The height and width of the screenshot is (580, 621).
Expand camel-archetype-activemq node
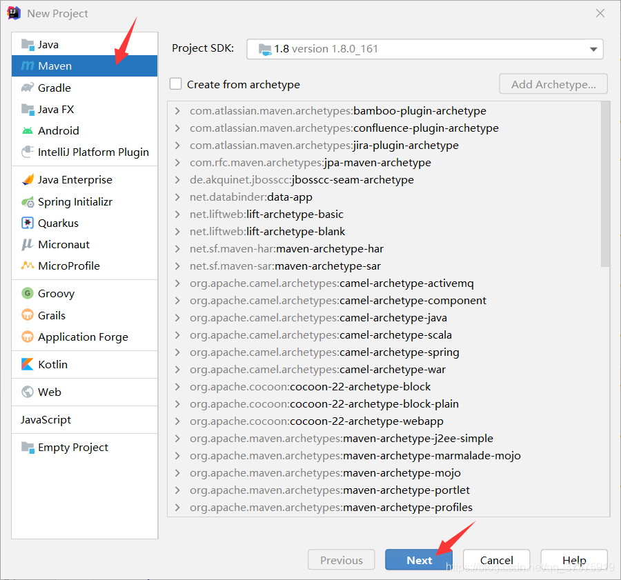[x=177, y=283]
